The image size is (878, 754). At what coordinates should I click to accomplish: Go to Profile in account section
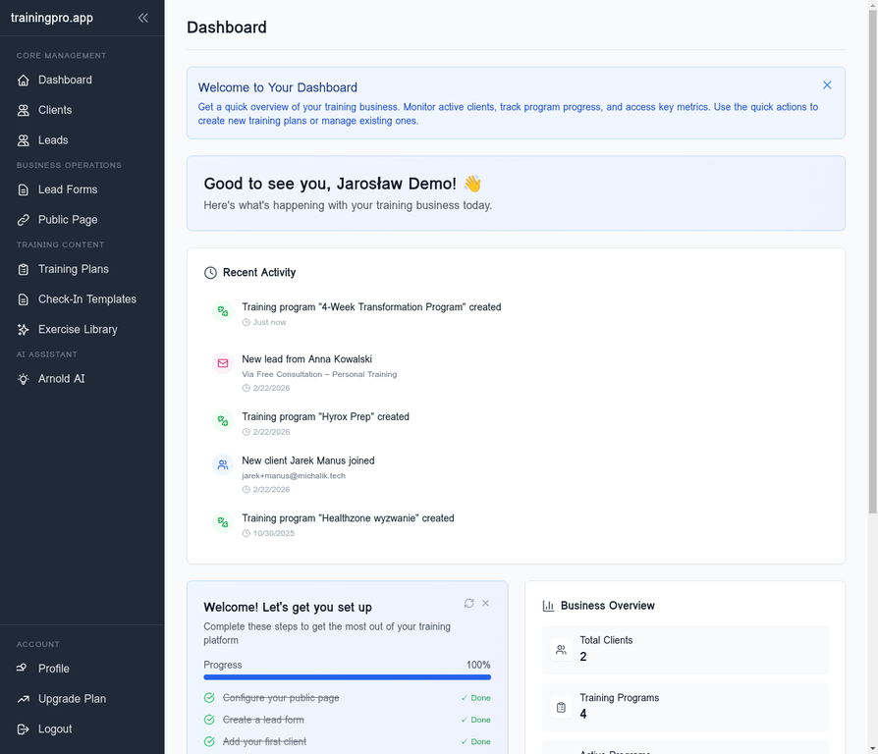(x=53, y=669)
